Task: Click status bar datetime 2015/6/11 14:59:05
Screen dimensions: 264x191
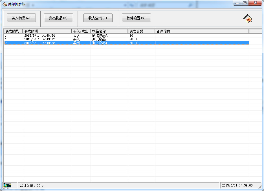Action: pos(237,185)
